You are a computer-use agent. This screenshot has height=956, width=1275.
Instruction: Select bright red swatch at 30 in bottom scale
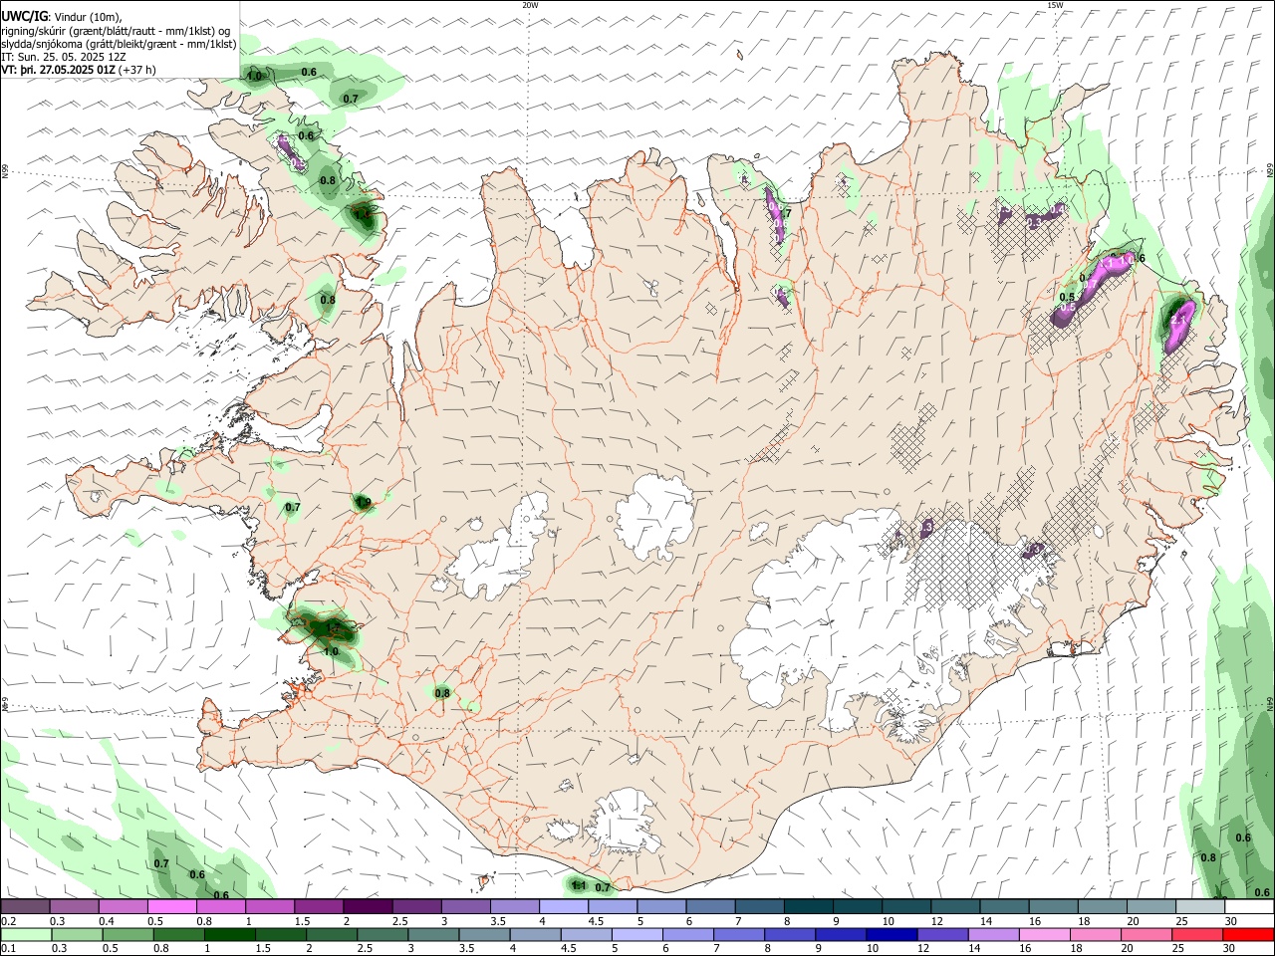1247,934
